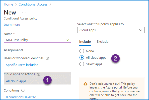Click the info icon next to Cloud apps or actions

[x=39, y=74]
